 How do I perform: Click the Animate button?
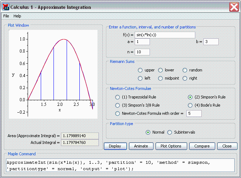point(141,146)
